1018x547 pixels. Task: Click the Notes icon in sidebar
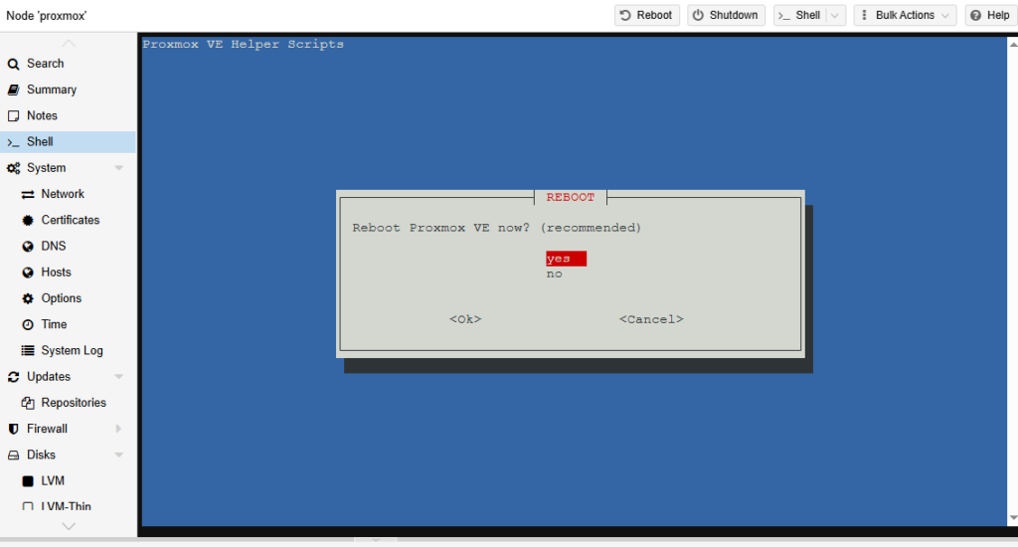pos(13,116)
